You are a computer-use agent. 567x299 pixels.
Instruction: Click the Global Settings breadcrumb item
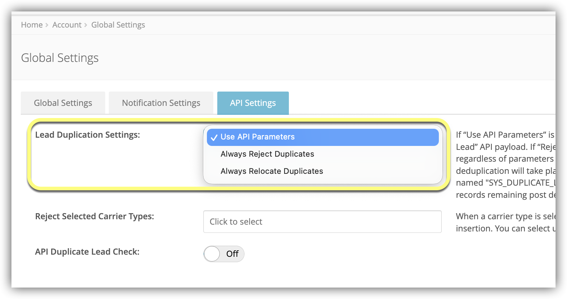[x=118, y=25]
